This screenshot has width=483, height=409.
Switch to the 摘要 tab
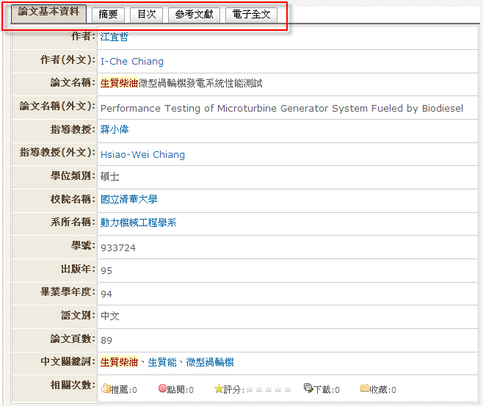tap(108, 15)
